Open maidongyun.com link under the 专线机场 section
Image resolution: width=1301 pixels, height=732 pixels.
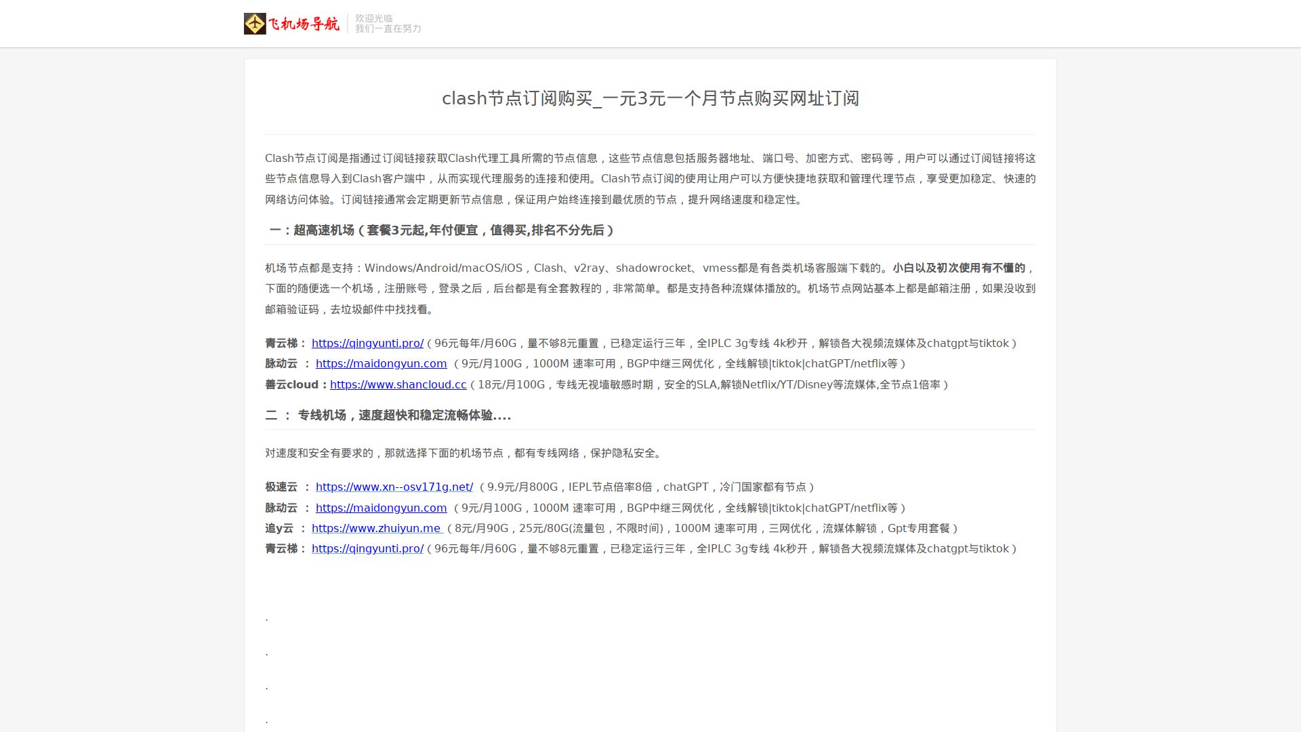point(381,508)
